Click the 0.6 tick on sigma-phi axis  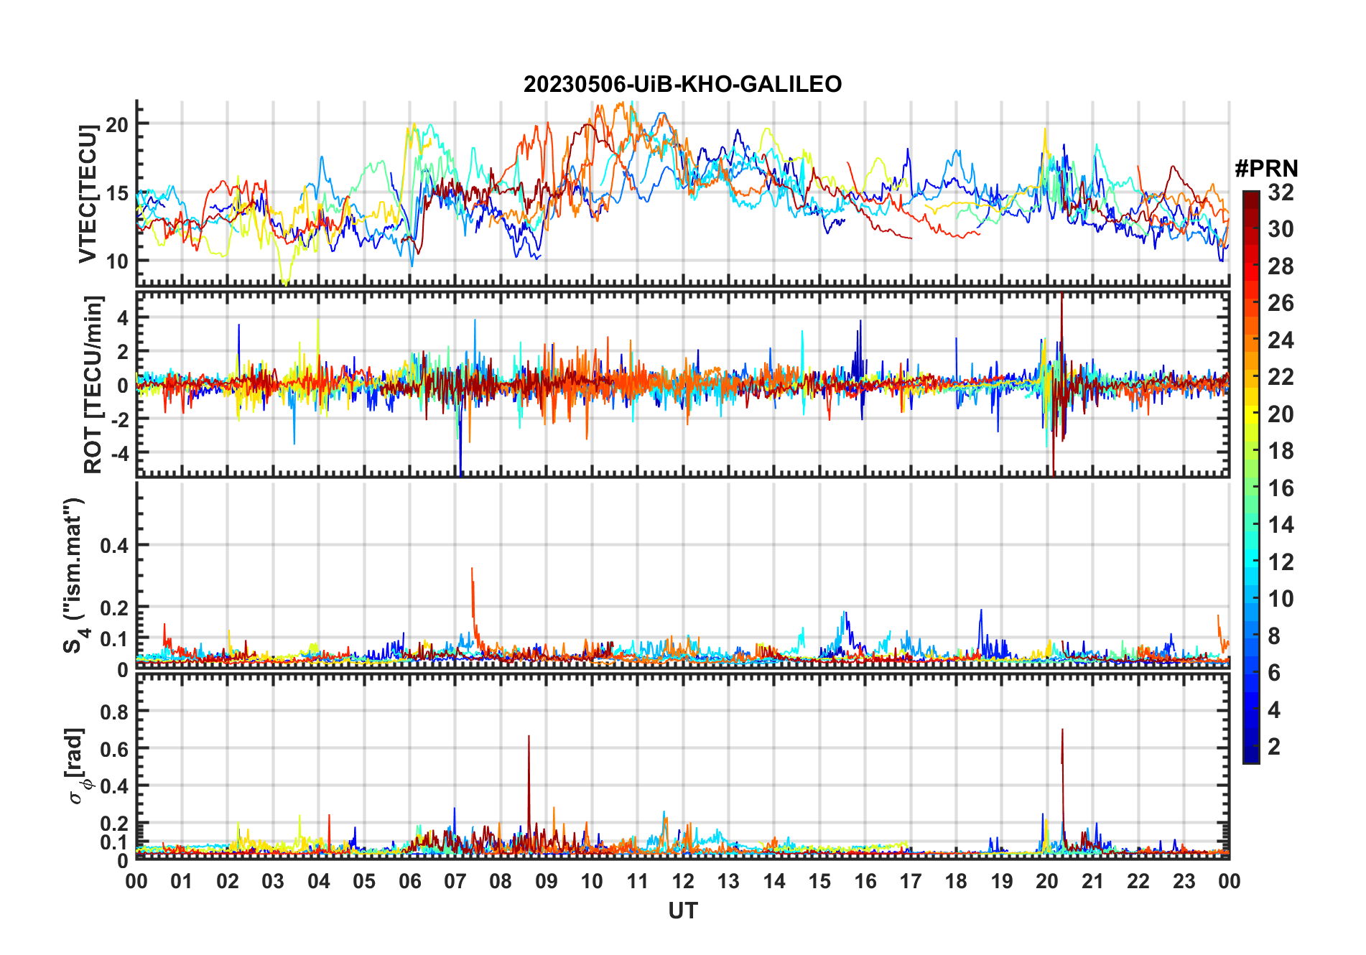point(115,749)
